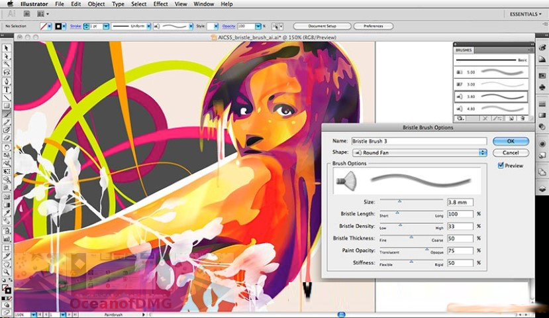549x318 pixels.
Task: Open the Stroke color dropdown
Action: (64, 26)
